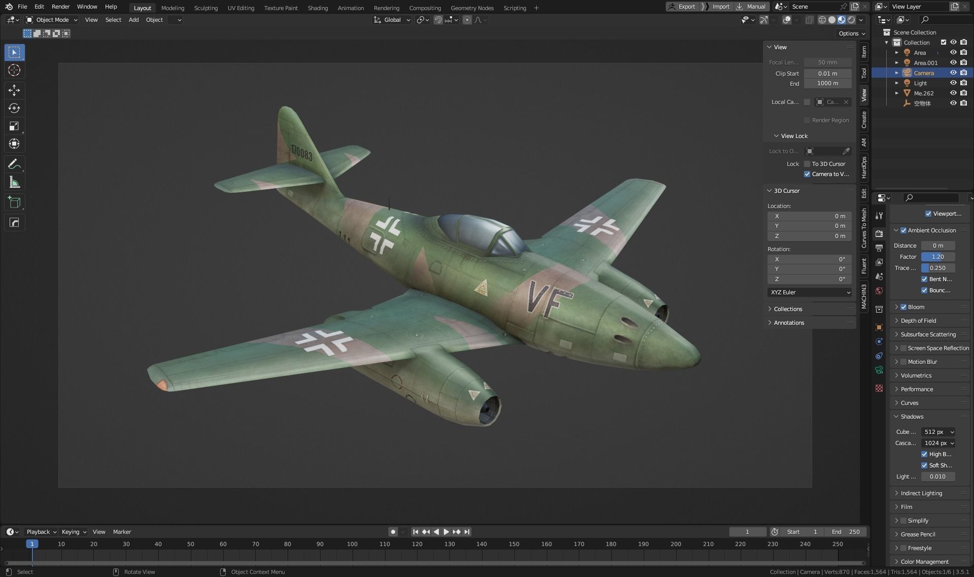Viewport: 974px width, 577px height.
Task: Jump to the timeline start frame
Action: [x=415, y=532]
